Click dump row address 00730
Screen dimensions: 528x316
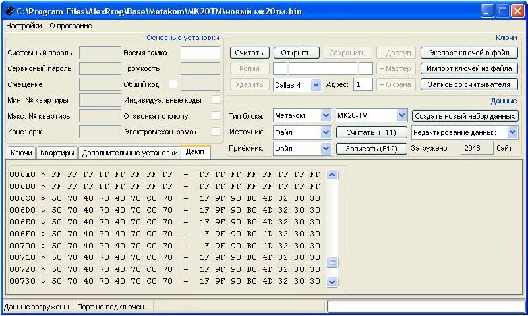pyautogui.click(x=22, y=281)
